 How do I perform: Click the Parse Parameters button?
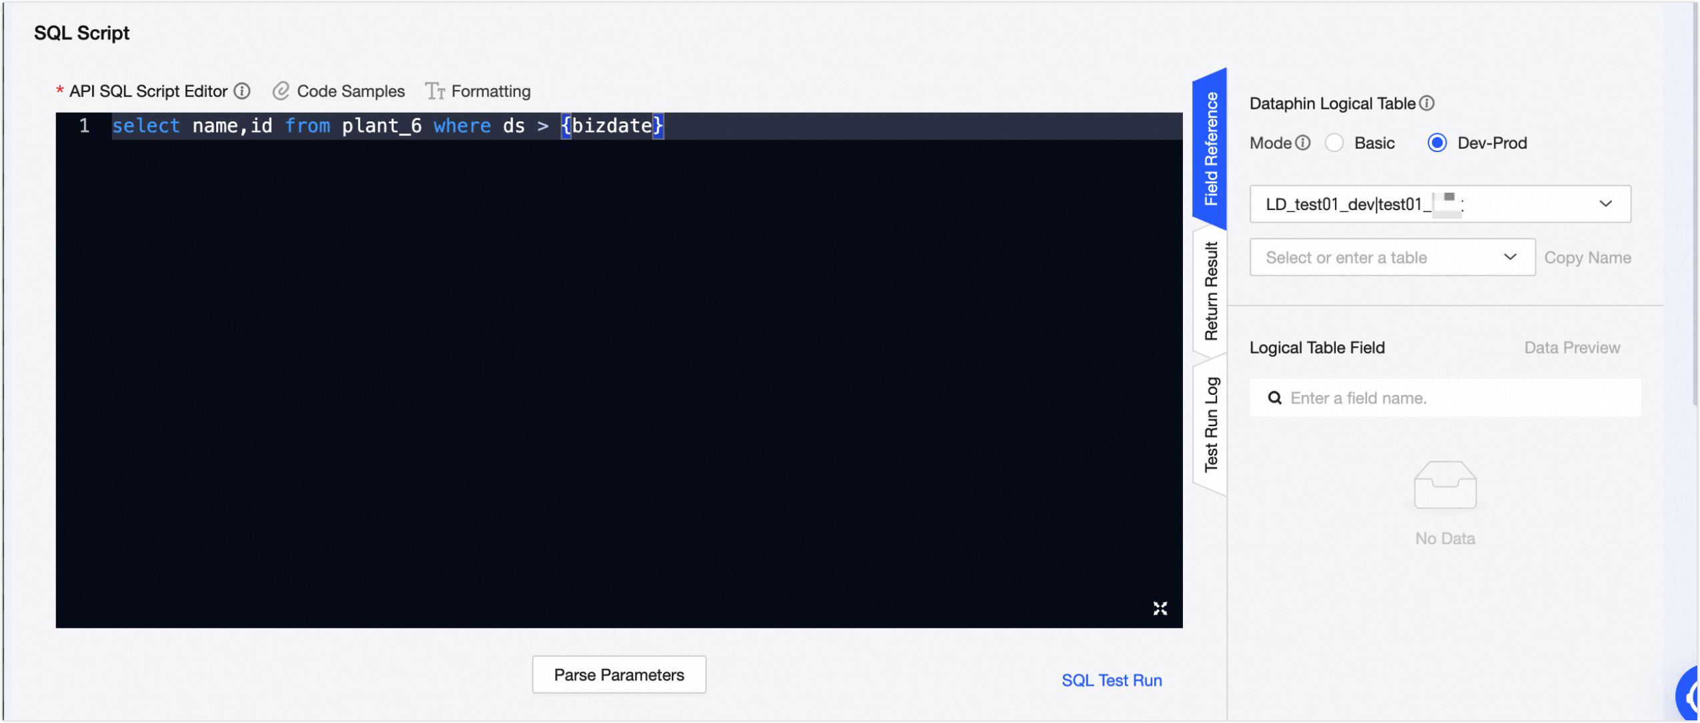[x=618, y=675]
